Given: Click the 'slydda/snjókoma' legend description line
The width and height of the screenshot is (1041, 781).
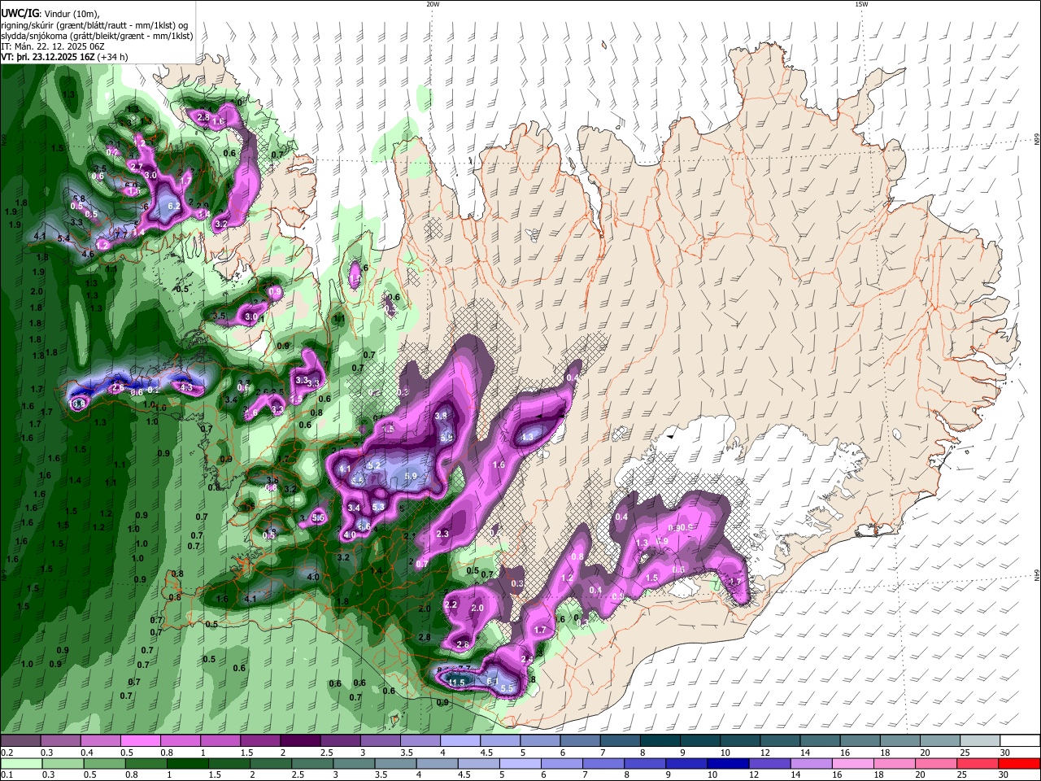Looking at the screenshot, I should 97,36.
